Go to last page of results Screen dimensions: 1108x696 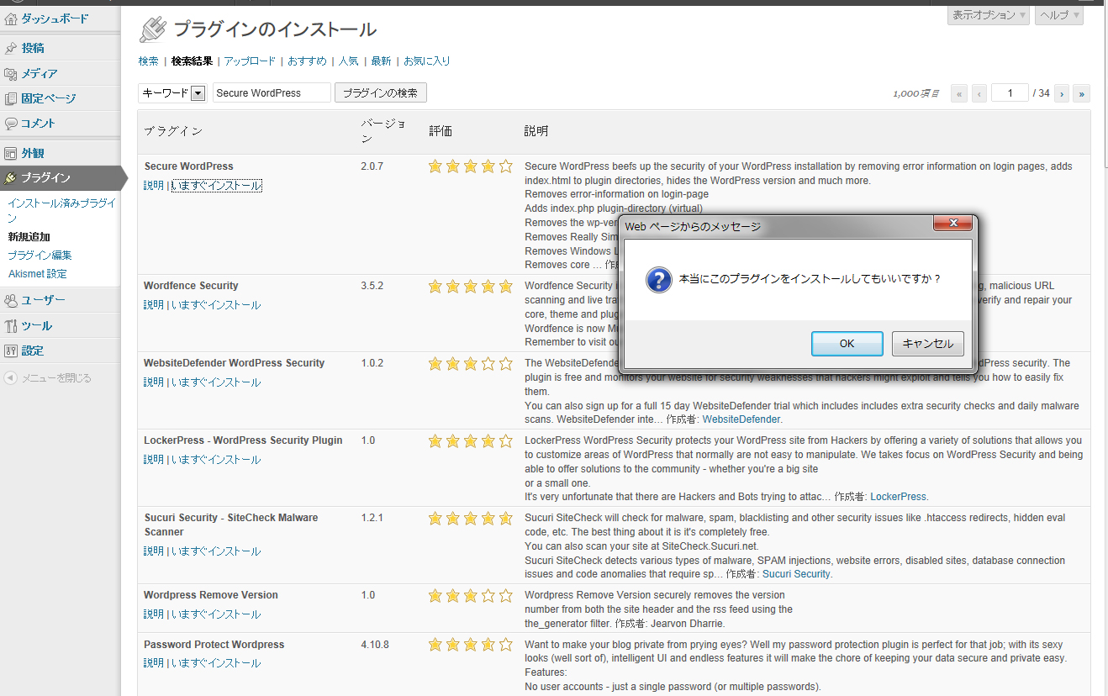tap(1082, 93)
